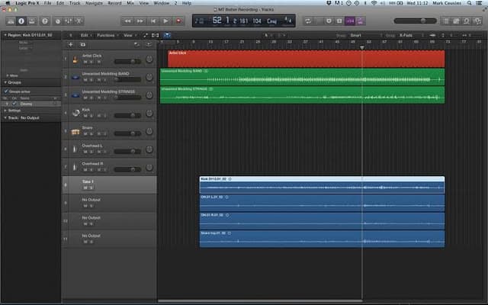488x305 pixels.
Task: Click the Duplicate Track icon
Action: (83, 44)
